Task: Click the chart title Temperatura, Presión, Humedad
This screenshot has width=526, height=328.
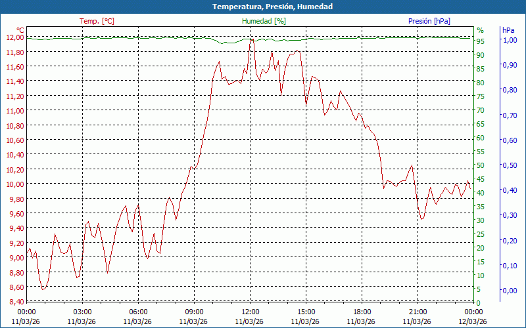Action: [x=263, y=7]
